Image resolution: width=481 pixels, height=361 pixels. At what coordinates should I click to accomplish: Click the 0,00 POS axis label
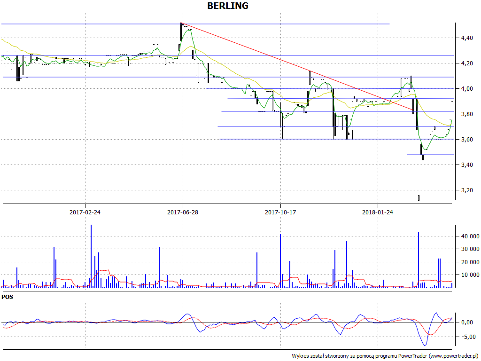[x=467, y=322]
